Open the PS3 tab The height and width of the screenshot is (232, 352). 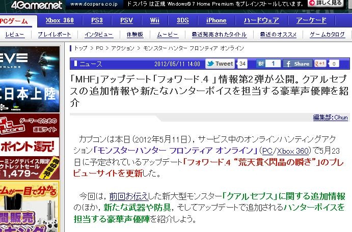[97, 20]
